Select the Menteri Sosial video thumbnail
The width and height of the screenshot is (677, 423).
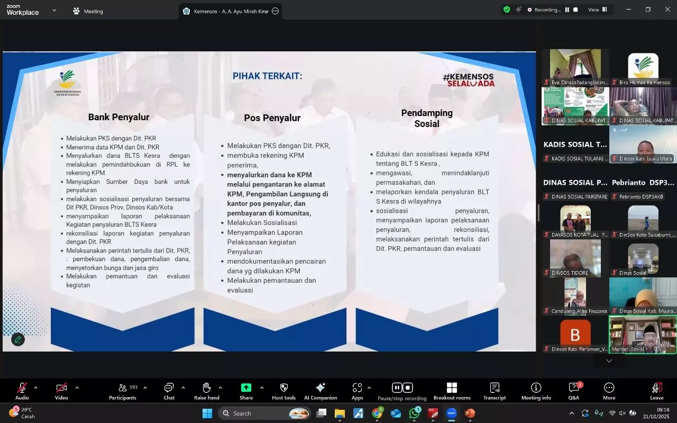(643, 335)
